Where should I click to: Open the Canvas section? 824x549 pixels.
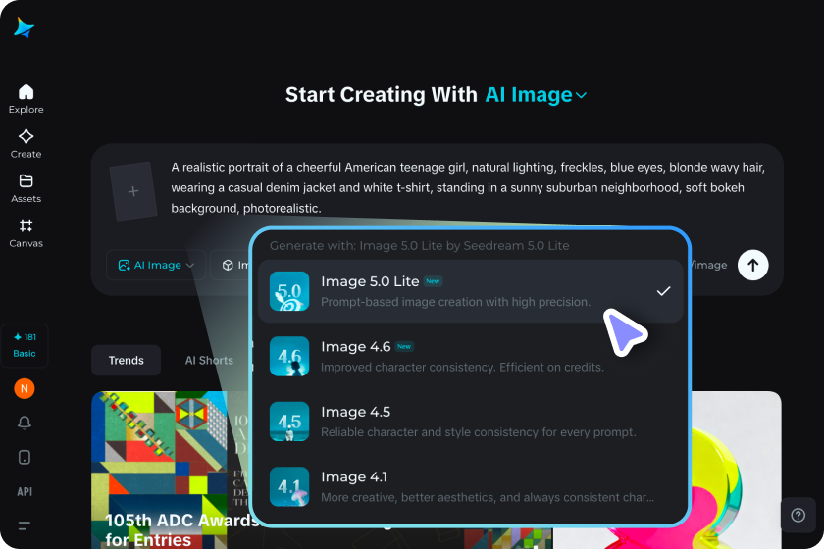pyautogui.click(x=26, y=233)
